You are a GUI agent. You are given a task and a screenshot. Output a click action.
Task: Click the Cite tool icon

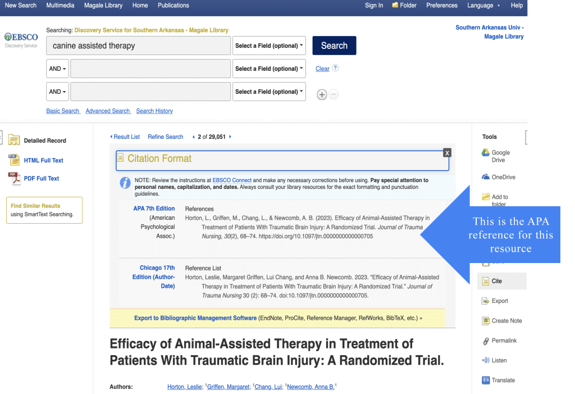[x=486, y=281]
